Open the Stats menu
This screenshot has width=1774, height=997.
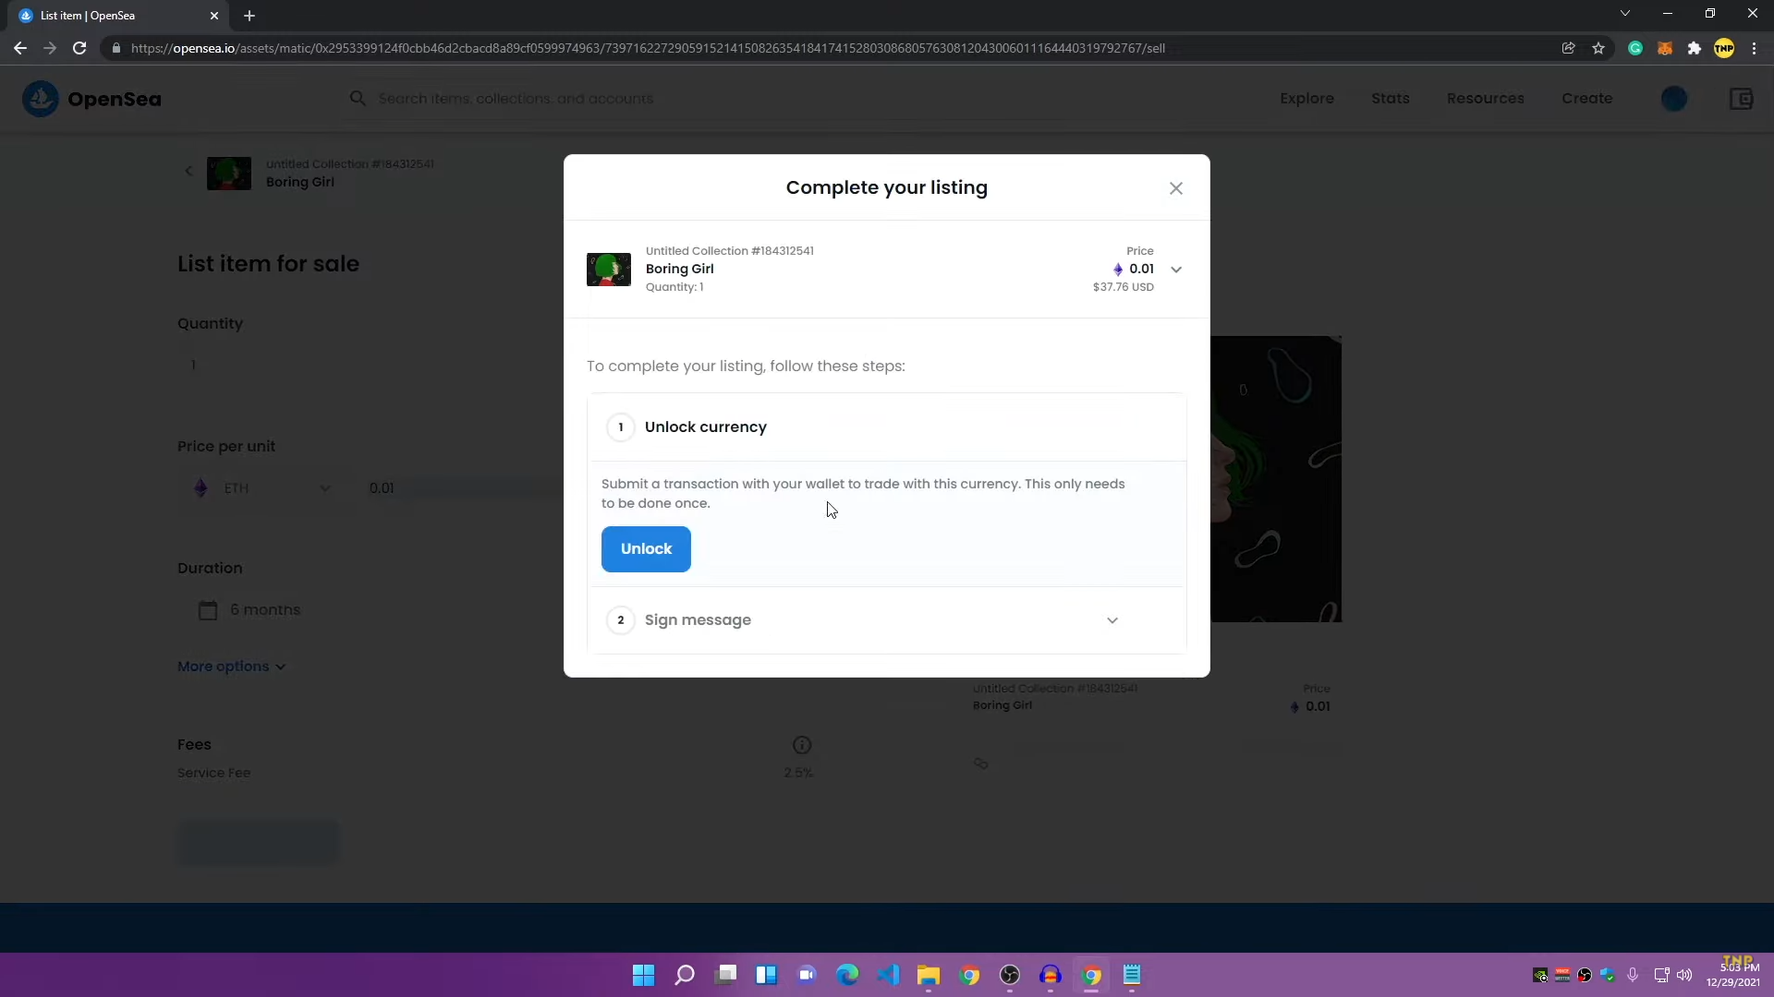click(1390, 99)
